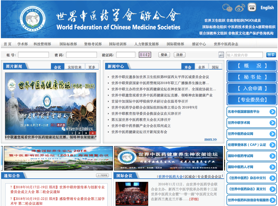This screenshot has width=278, height=206.
Task: Select slide 3 in the news carousel
Action: click(86, 133)
